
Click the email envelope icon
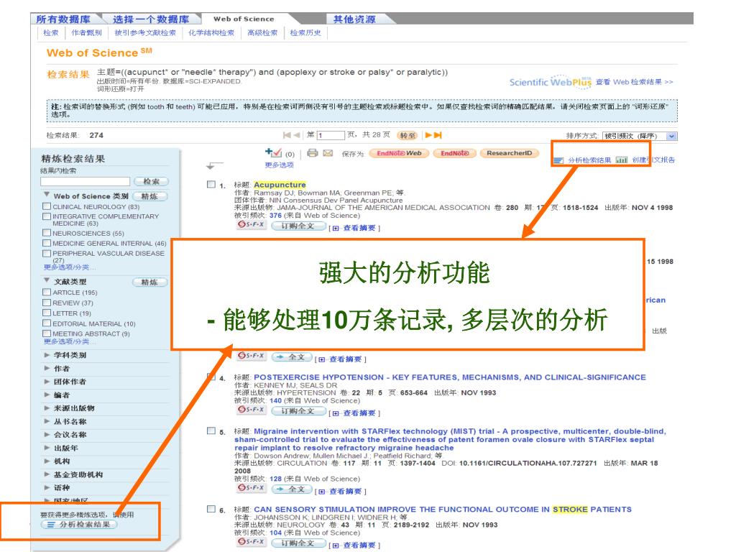[x=328, y=153]
